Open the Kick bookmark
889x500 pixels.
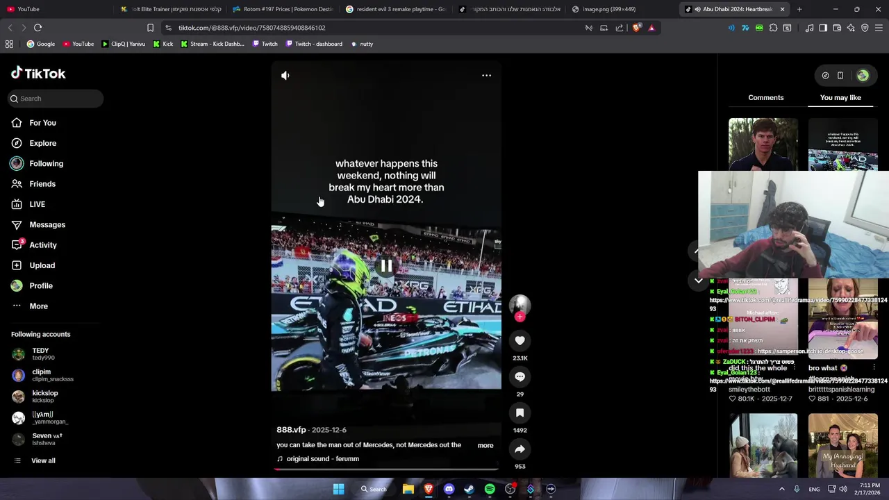[163, 44]
